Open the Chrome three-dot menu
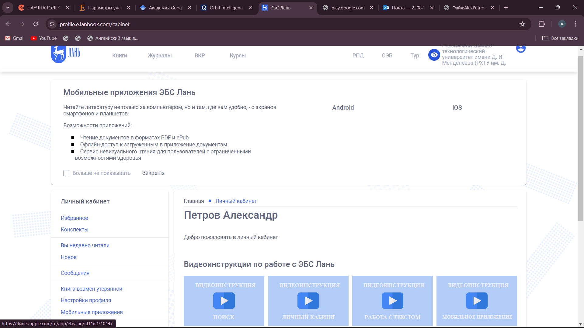Image resolution: width=584 pixels, height=328 pixels. tap(575, 24)
